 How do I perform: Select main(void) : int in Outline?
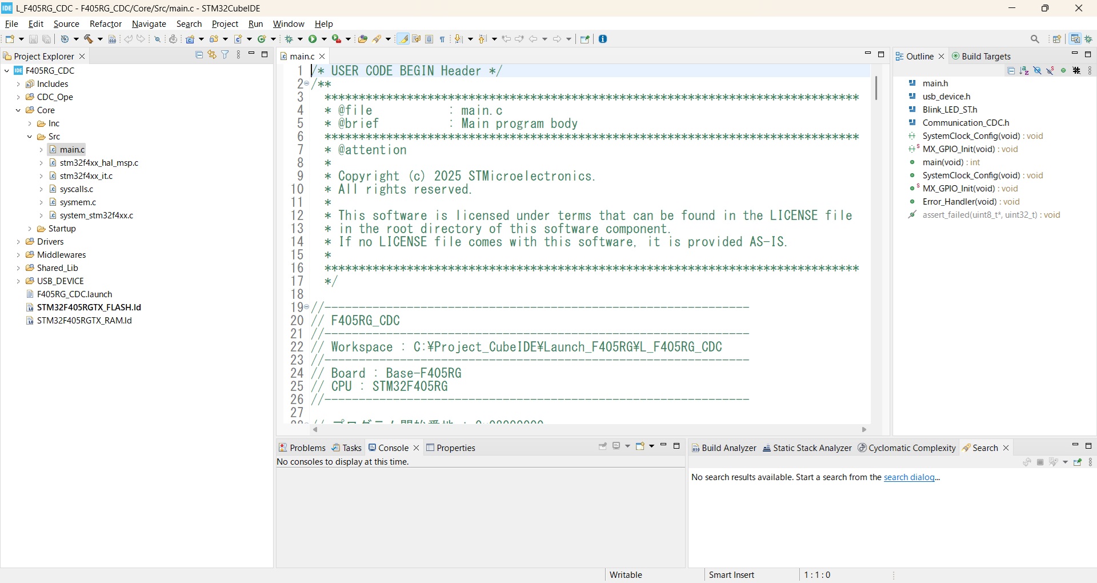[x=951, y=162]
